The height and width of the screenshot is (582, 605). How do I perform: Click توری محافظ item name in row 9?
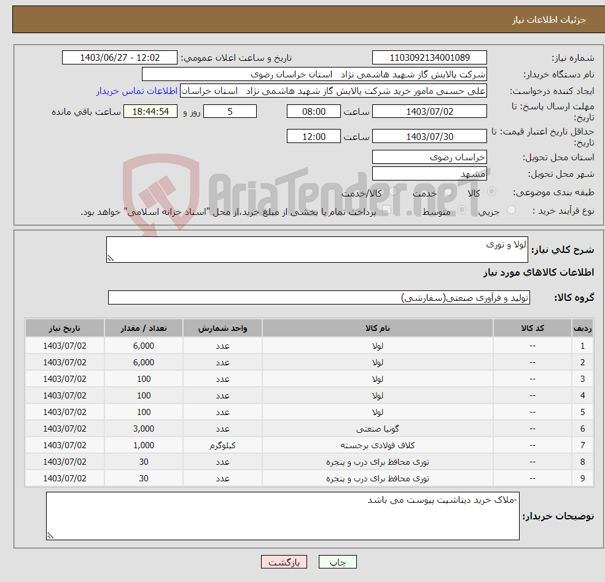(378, 479)
